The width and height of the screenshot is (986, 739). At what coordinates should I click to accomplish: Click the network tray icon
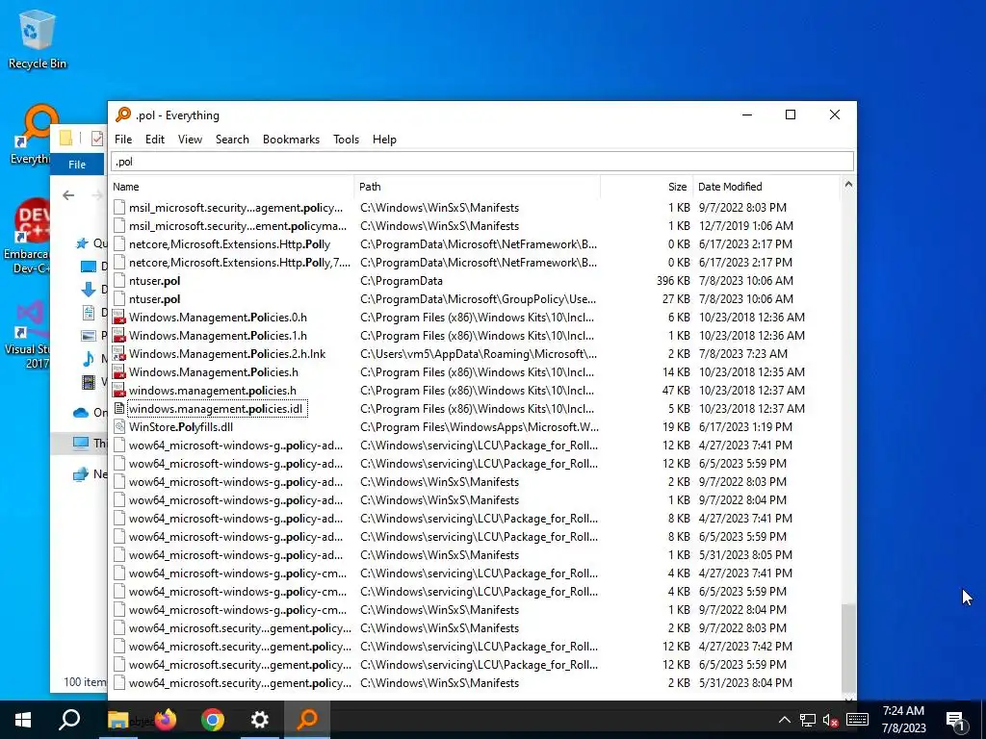(x=808, y=720)
